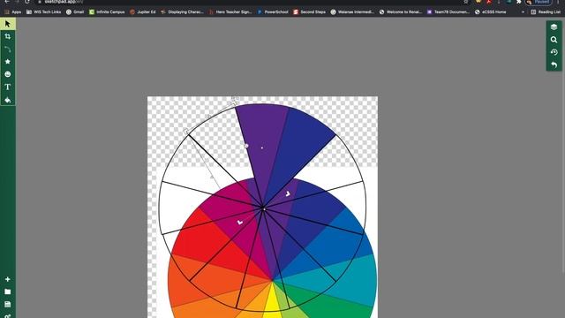This screenshot has width=565, height=318.
Task: Click the magnifier Zoom icon
Action: [554, 40]
